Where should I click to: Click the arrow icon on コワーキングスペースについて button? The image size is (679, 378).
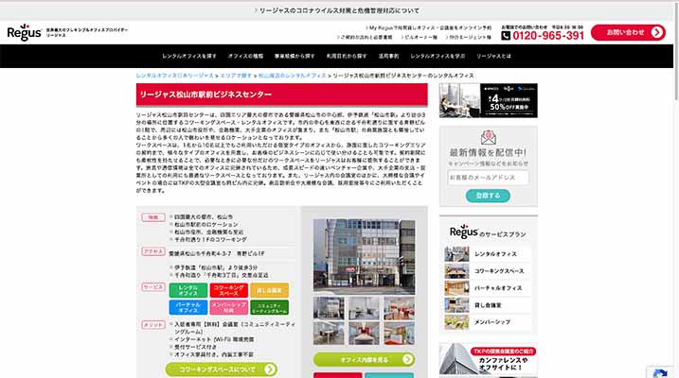coord(270,369)
